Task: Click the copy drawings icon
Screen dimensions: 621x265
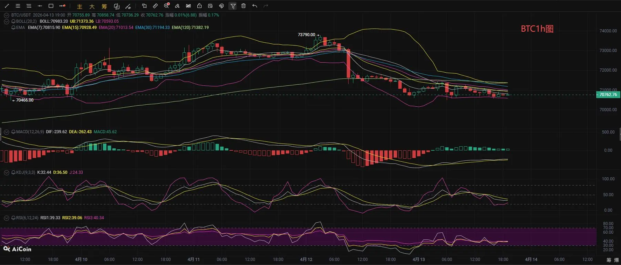Action: 144,6
